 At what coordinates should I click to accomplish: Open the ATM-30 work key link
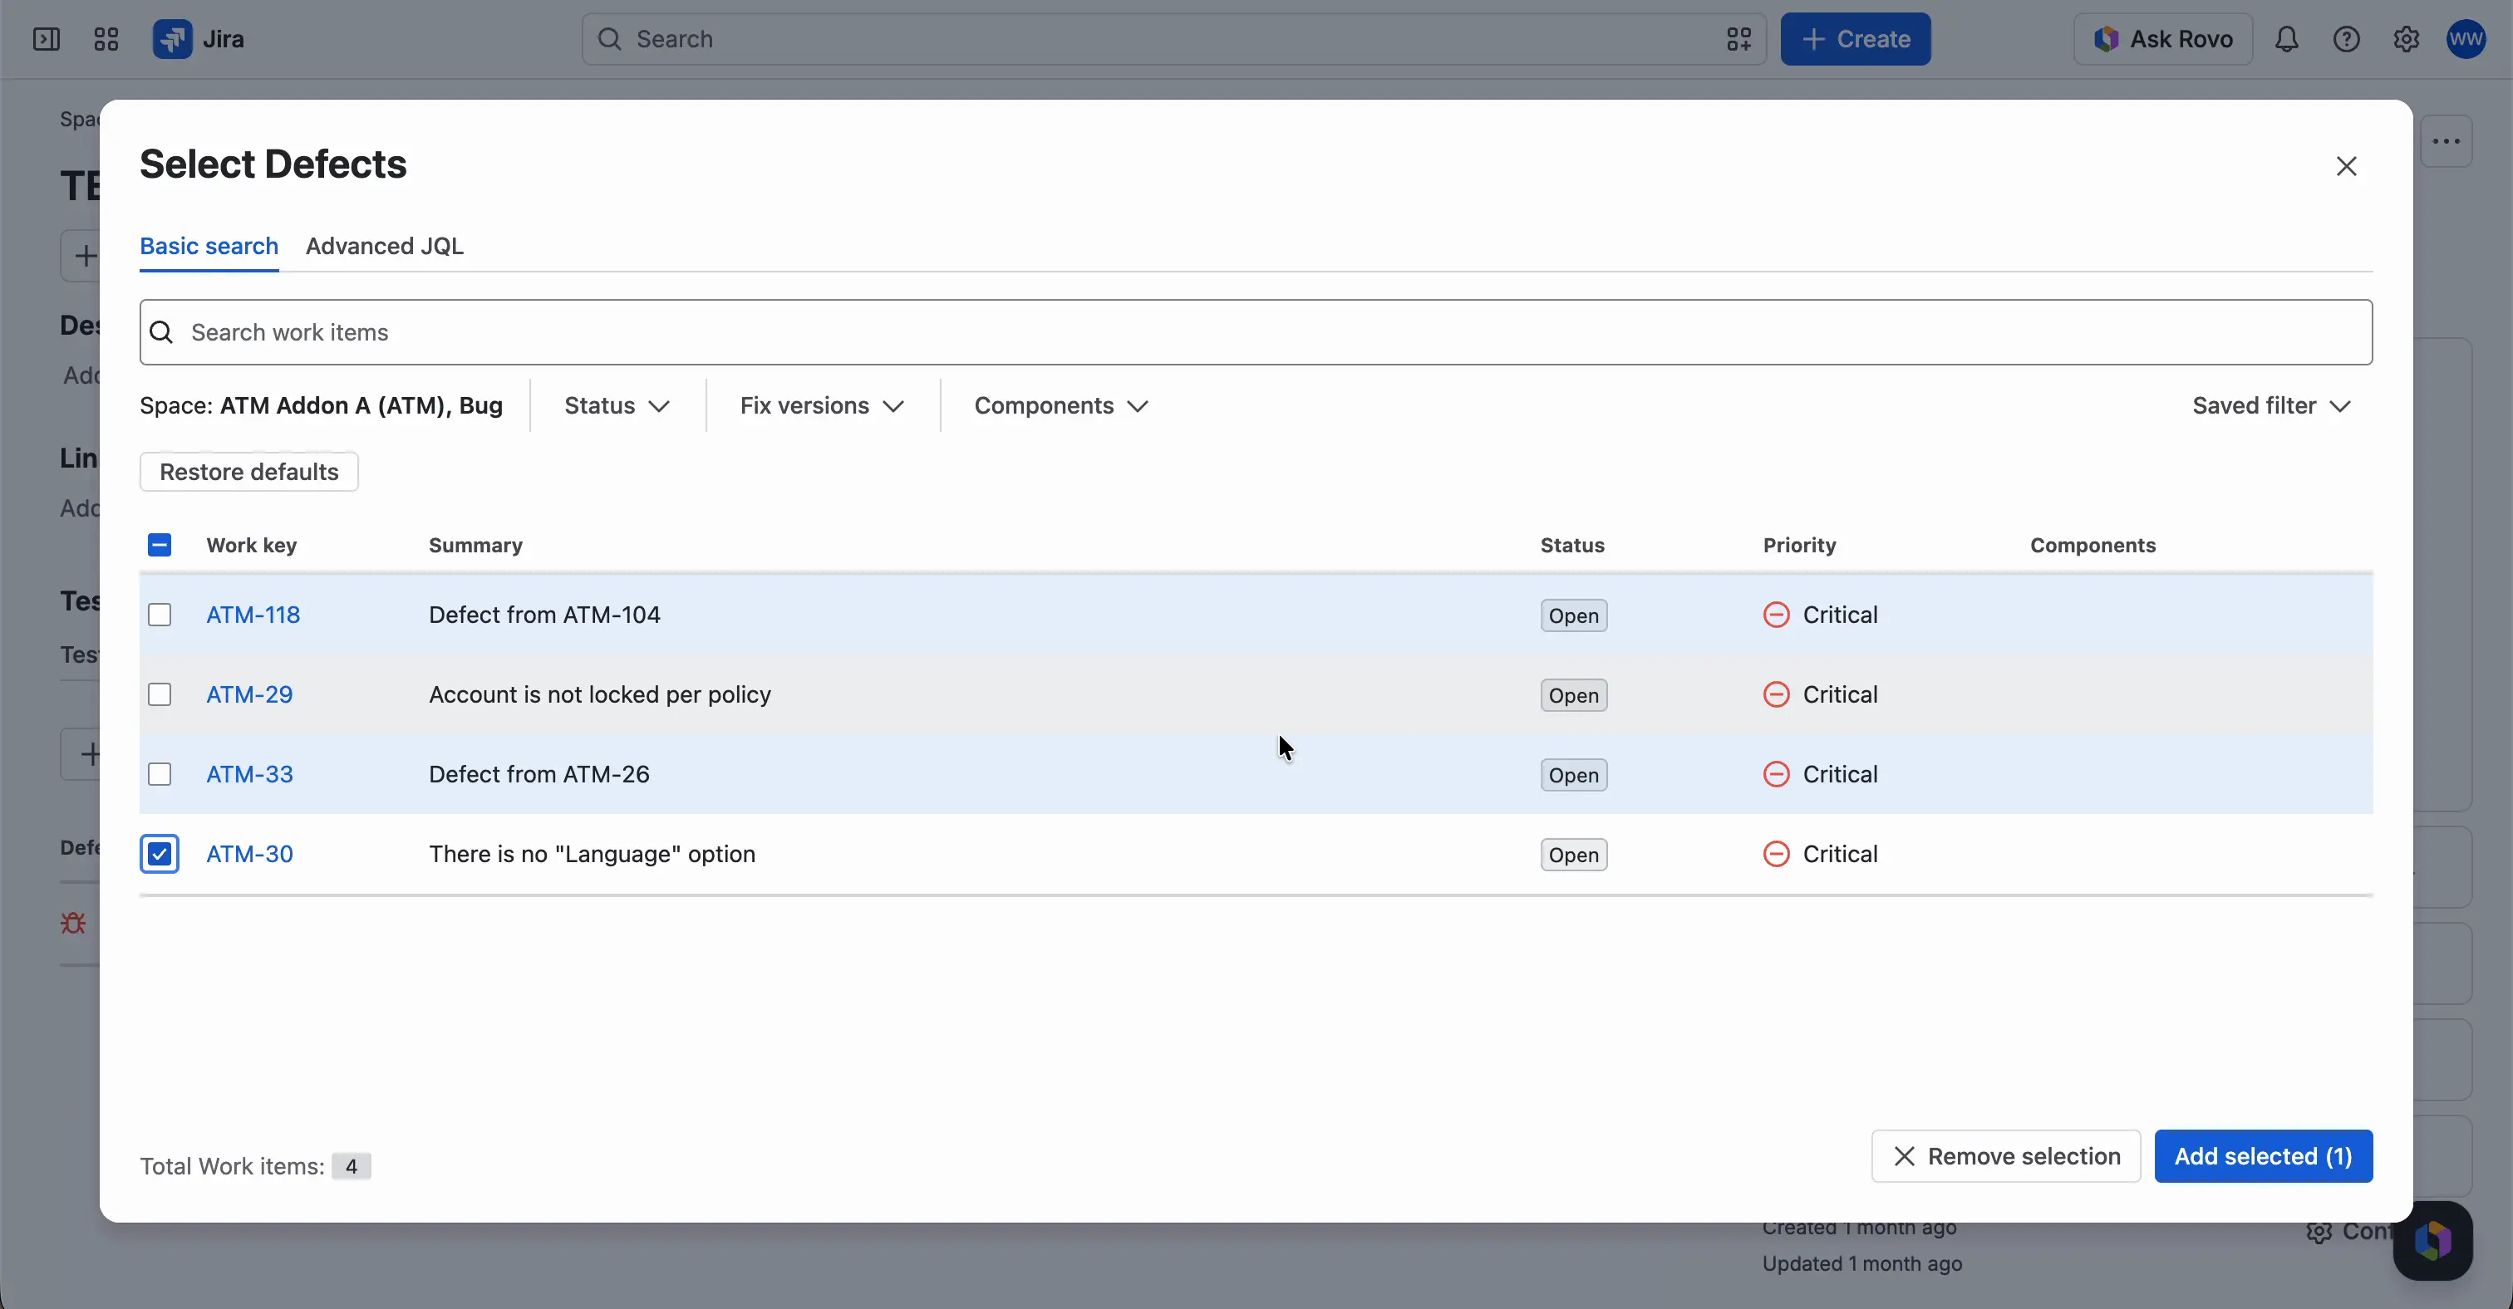248,855
